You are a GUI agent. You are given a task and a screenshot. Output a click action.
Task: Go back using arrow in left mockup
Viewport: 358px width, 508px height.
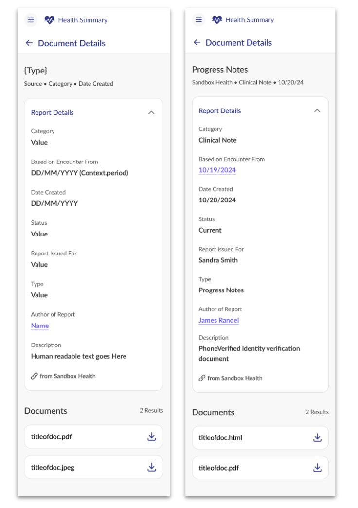29,43
